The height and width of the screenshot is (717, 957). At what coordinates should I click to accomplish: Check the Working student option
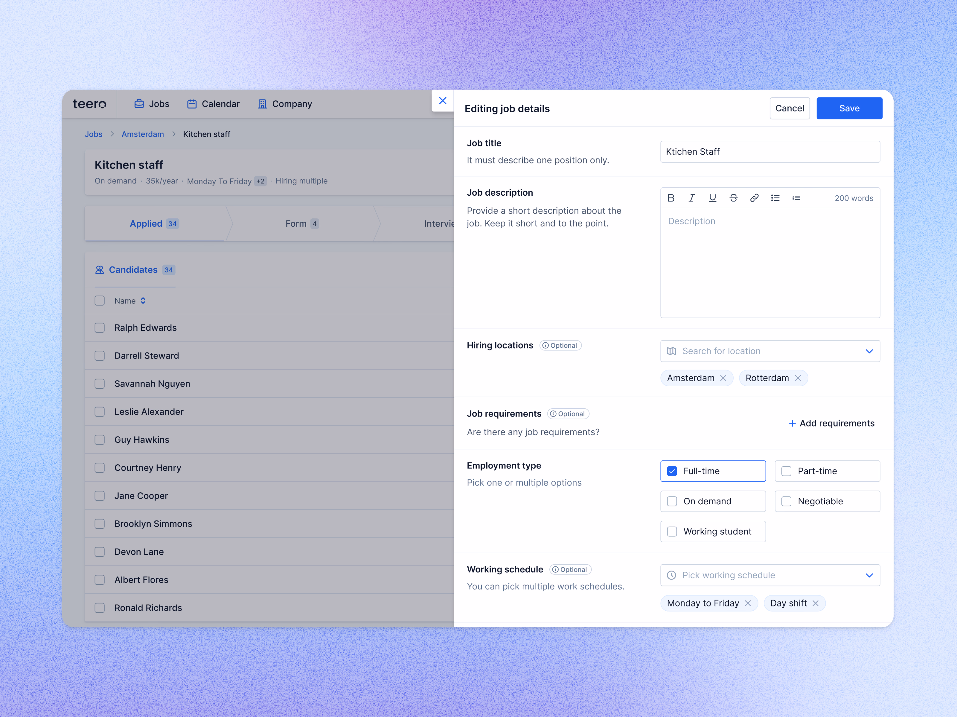coord(672,531)
